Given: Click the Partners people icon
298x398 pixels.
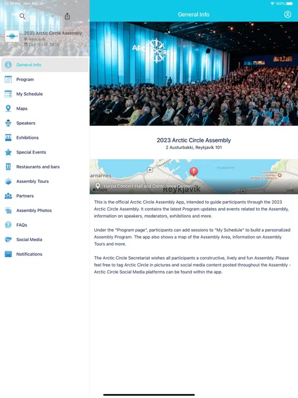Looking at the screenshot, I should (x=8, y=196).
